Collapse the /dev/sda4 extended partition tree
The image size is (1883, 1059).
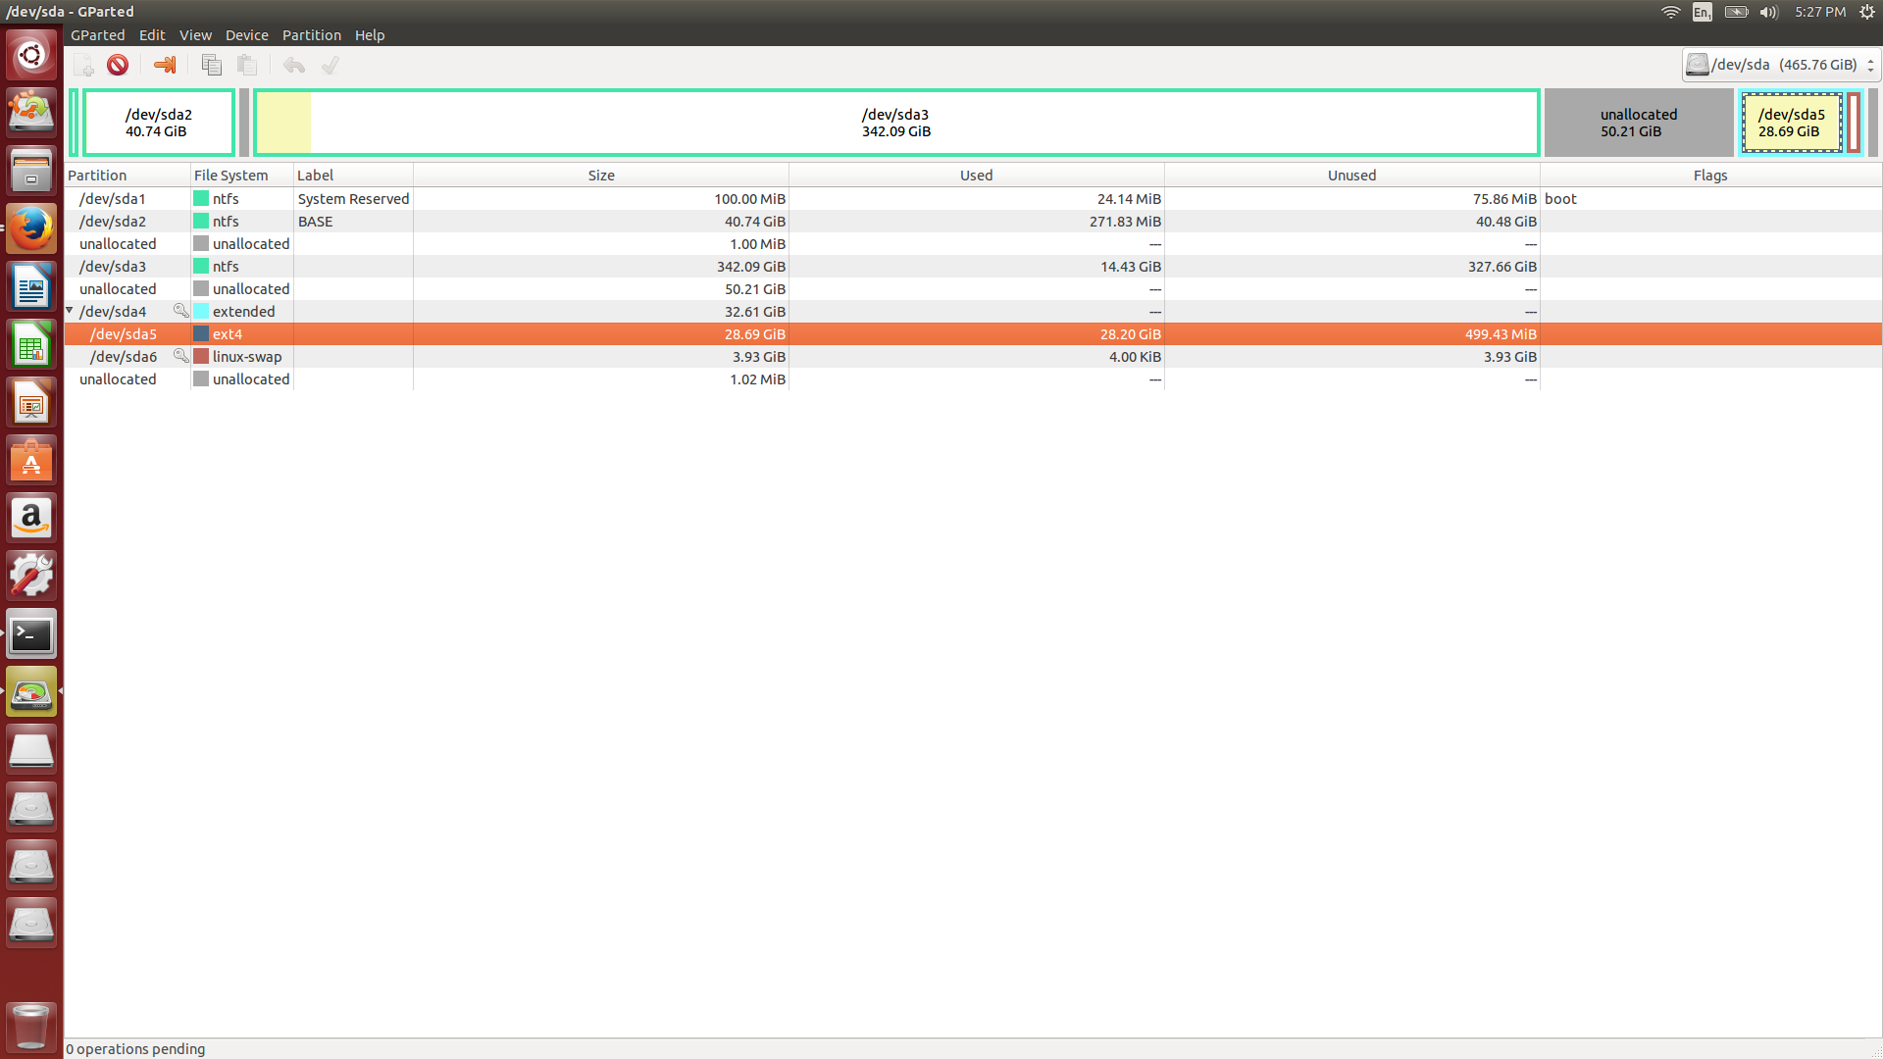[70, 311]
